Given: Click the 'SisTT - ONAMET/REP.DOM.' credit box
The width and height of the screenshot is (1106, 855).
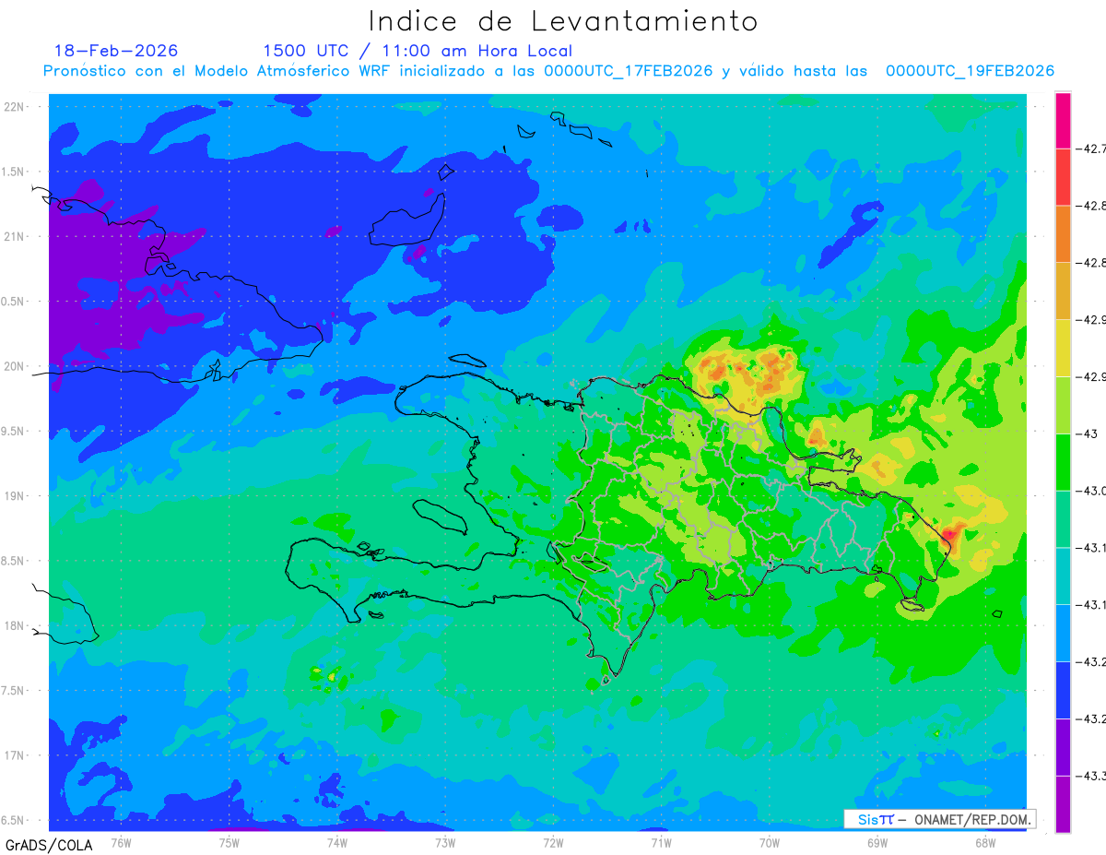Looking at the screenshot, I should point(940,819).
